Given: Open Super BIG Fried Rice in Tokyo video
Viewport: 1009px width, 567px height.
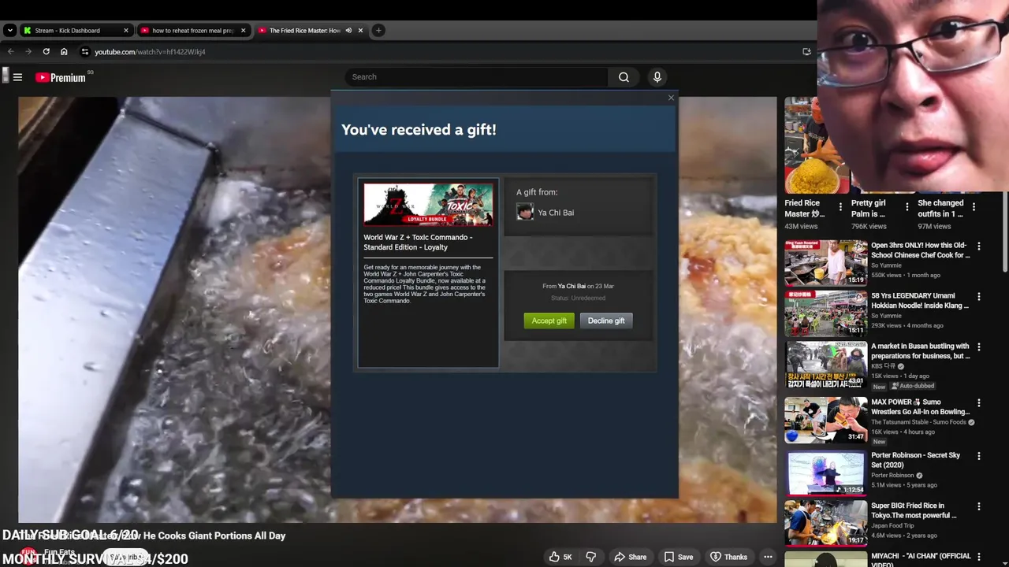Looking at the screenshot, I should (914, 510).
